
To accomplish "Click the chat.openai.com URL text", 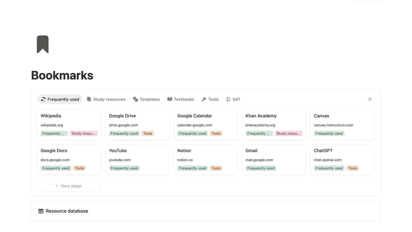I will [328, 159].
